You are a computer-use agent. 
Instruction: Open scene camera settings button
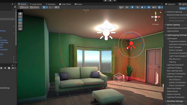click(154, 7)
